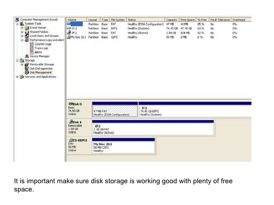The width and height of the screenshot is (274, 205).
Task: Select Disk Management in the tree
Action: point(41,72)
